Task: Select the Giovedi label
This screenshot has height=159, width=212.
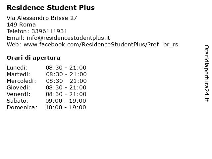Action: coord(19,87)
